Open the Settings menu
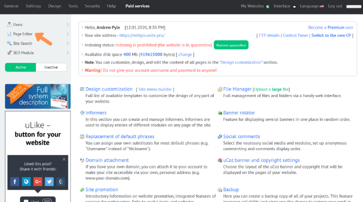Viewport: 363px width, 202px height. [33, 6]
